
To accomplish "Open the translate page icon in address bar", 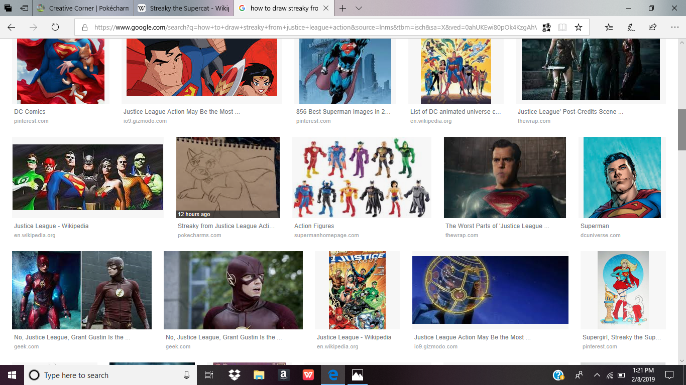I will click(x=547, y=28).
